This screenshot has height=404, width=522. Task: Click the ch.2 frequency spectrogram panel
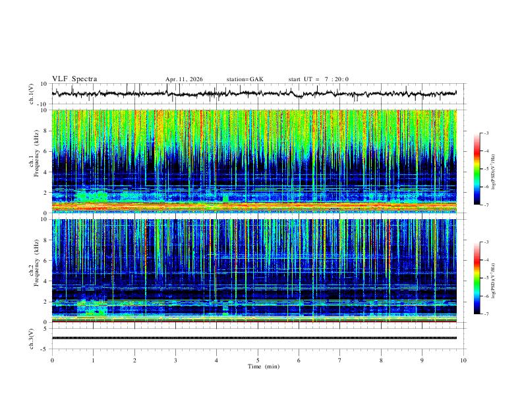(x=254, y=271)
